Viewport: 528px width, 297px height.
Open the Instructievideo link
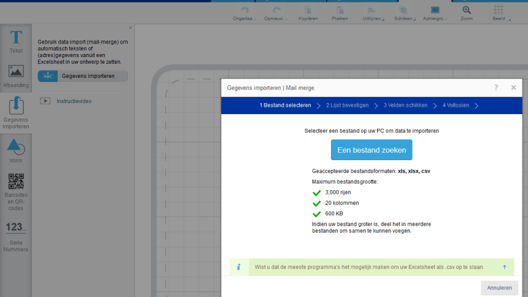[74, 101]
